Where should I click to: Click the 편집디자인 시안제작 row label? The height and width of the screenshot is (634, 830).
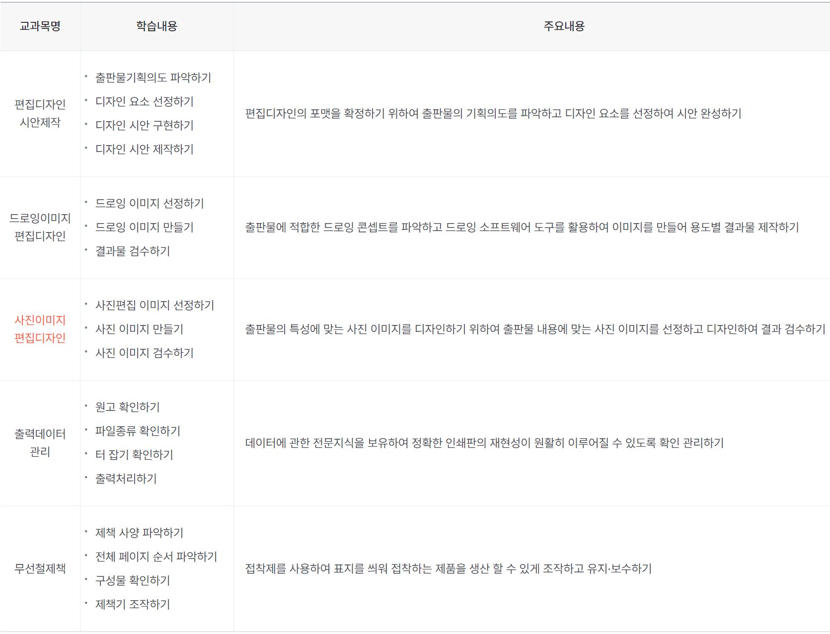pyautogui.click(x=40, y=114)
